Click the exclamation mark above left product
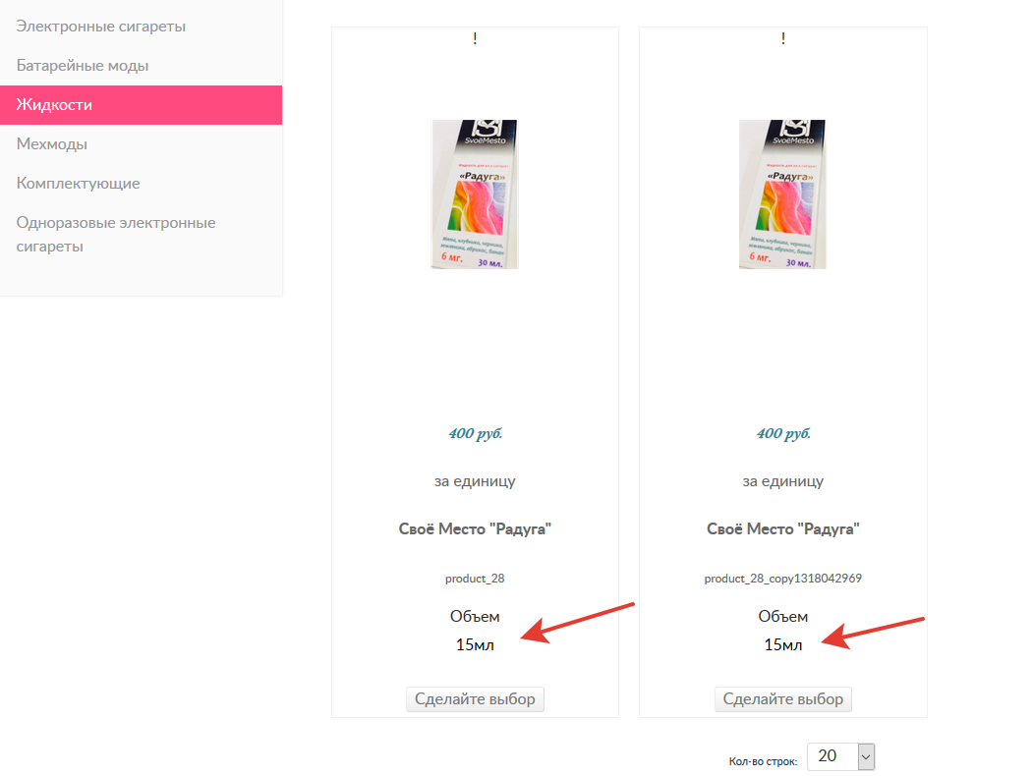 pos(475,39)
